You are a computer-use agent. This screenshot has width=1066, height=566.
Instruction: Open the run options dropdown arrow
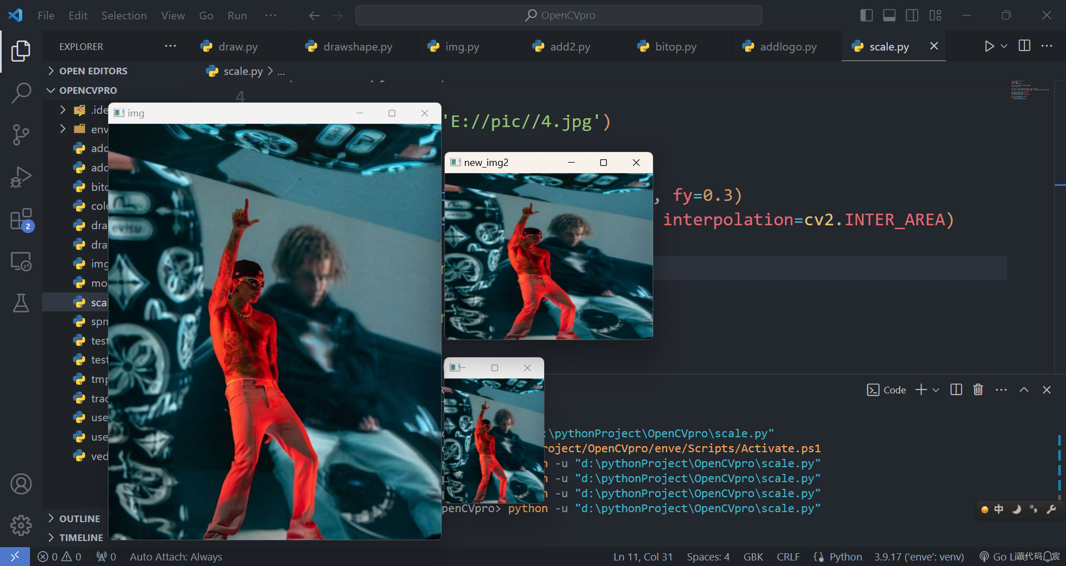(1004, 46)
